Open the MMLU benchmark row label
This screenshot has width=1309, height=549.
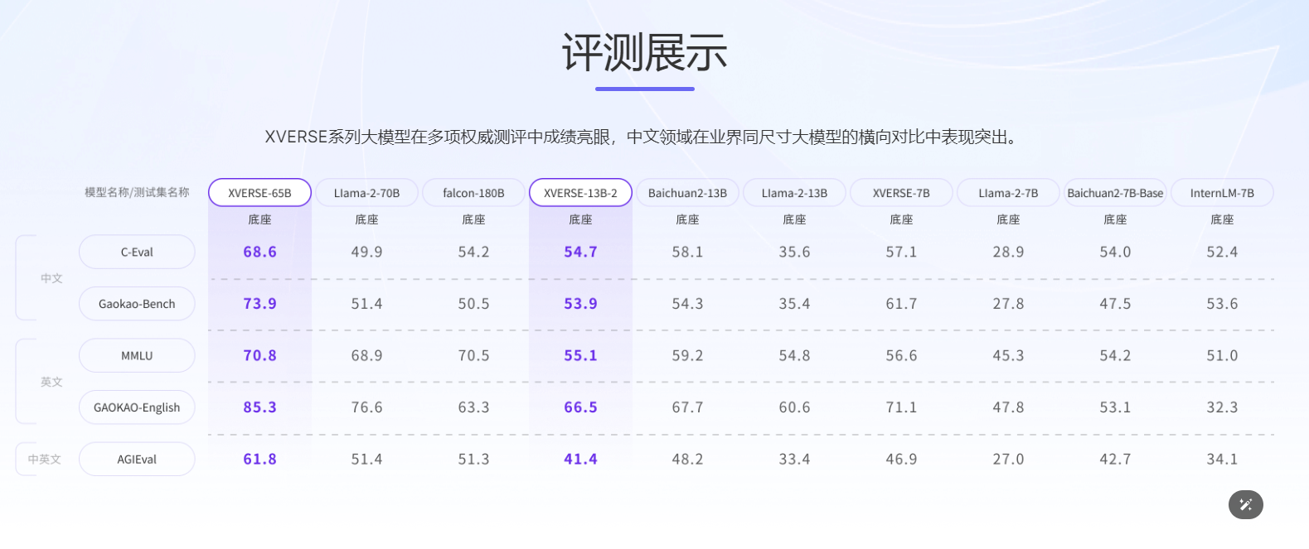(x=137, y=355)
